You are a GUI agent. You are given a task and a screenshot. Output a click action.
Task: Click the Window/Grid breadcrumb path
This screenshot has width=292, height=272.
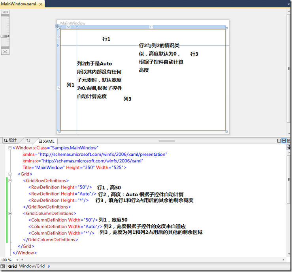(x=32, y=266)
